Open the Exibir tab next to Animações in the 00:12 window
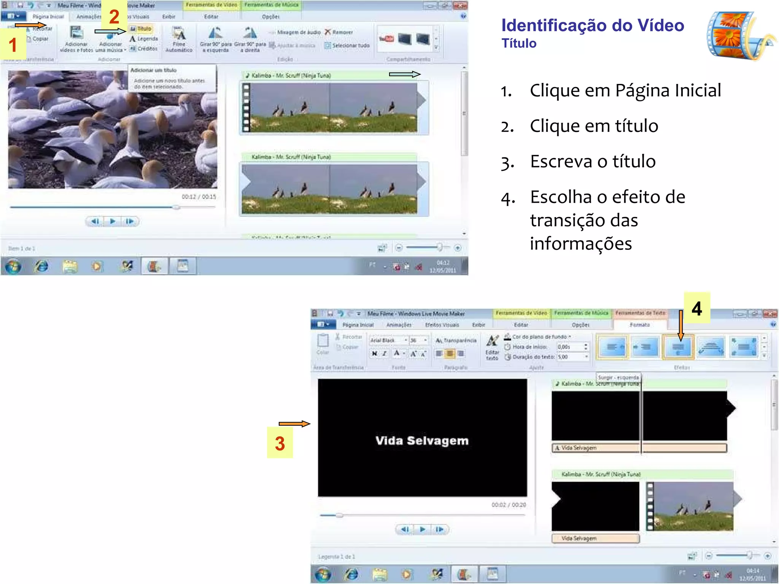The height and width of the screenshot is (584, 779). (169, 17)
